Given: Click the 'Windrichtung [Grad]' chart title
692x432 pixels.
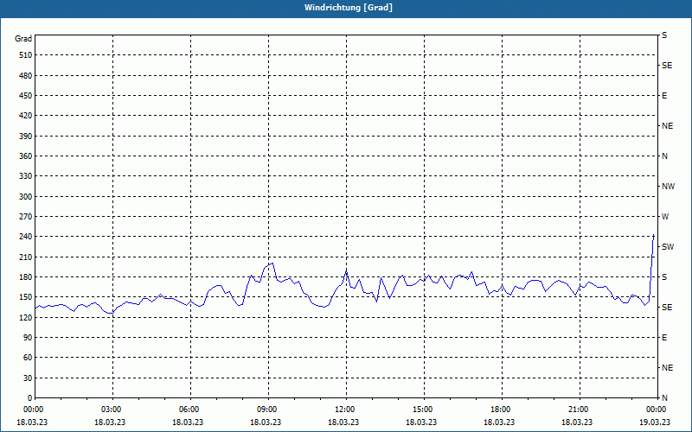Looking at the screenshot, I should pos(349,8).
